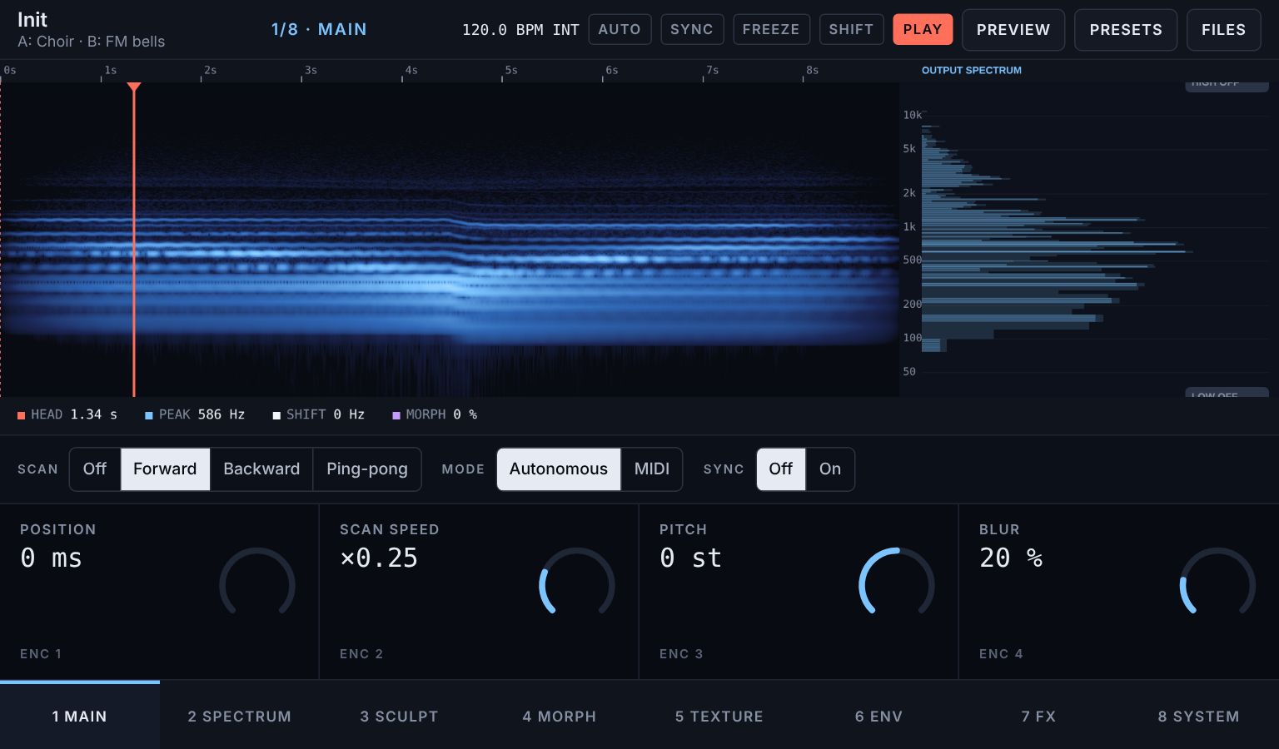This screenshot has height=749, width=1279.
Task: Click the 120.0 BPM INT tempo readout
Action: click(x=520, y=30)
